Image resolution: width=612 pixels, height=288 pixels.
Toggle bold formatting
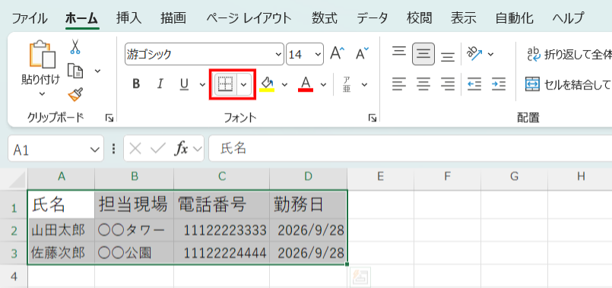coord(136,84)
